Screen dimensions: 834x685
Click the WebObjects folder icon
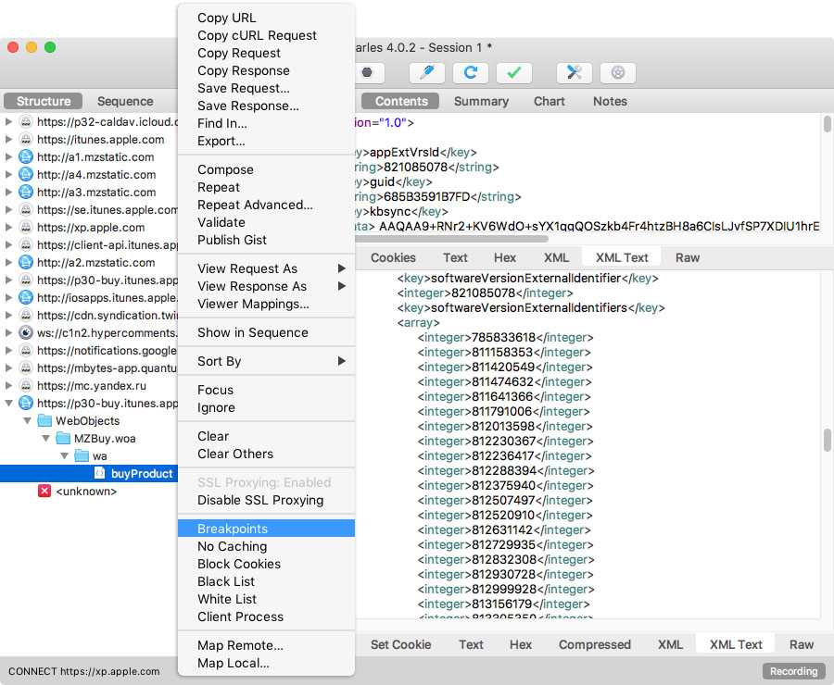coord(44,421)
